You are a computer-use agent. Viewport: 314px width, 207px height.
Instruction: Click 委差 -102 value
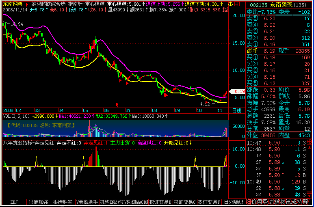304,12
